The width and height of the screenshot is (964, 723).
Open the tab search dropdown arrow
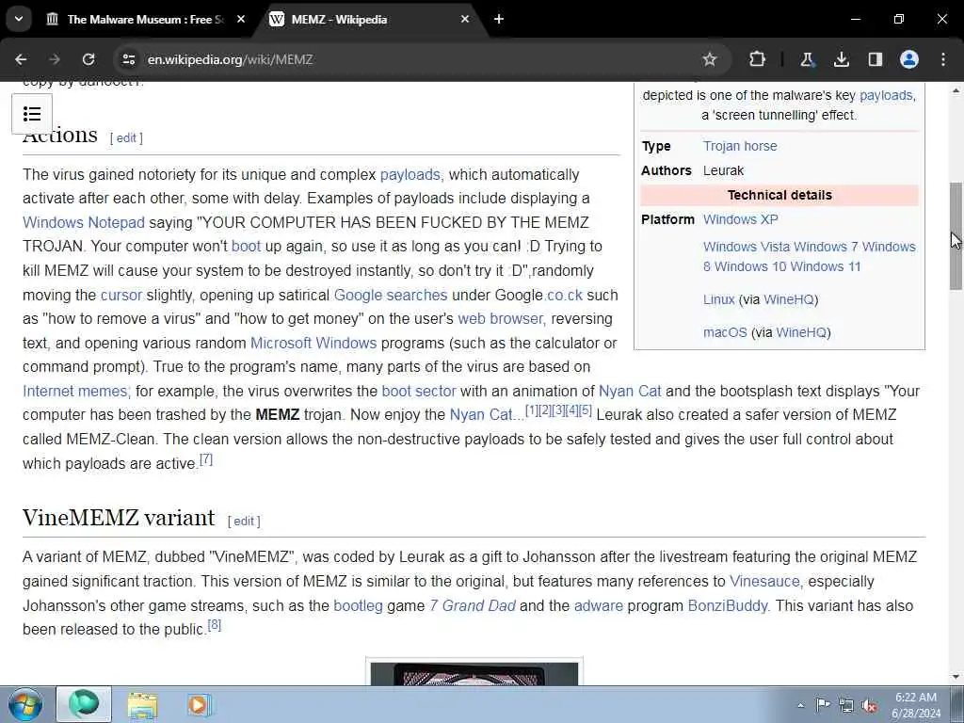tap(19, 19)
